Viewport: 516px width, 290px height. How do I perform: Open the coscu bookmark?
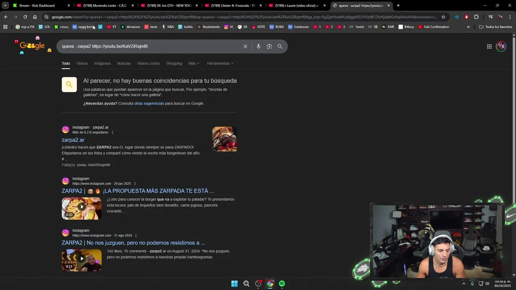pyautogui.click(x=61, y=27)
